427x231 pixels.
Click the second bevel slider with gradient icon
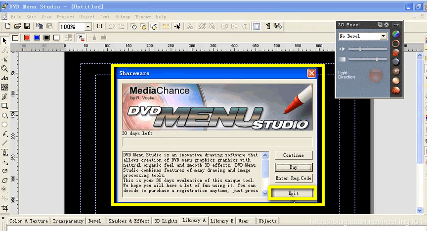368,59
